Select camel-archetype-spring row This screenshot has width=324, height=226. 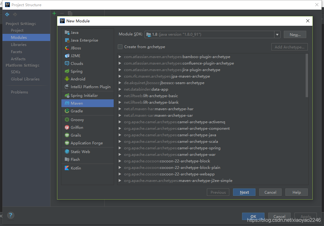(211, 148)
